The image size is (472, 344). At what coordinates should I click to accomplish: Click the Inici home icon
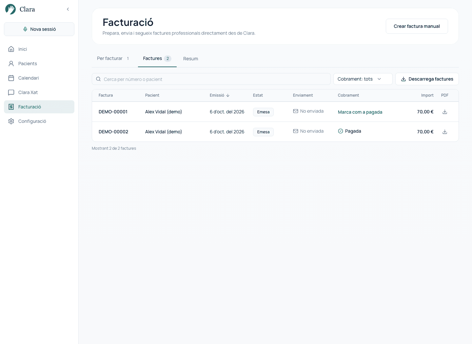(11, 49)
